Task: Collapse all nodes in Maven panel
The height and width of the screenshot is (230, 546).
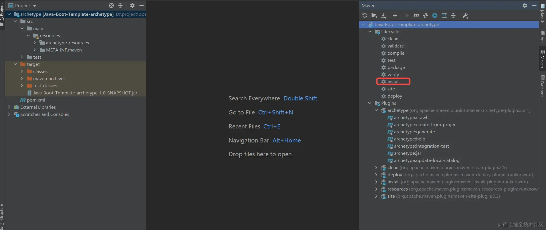Action: [453, 15]
